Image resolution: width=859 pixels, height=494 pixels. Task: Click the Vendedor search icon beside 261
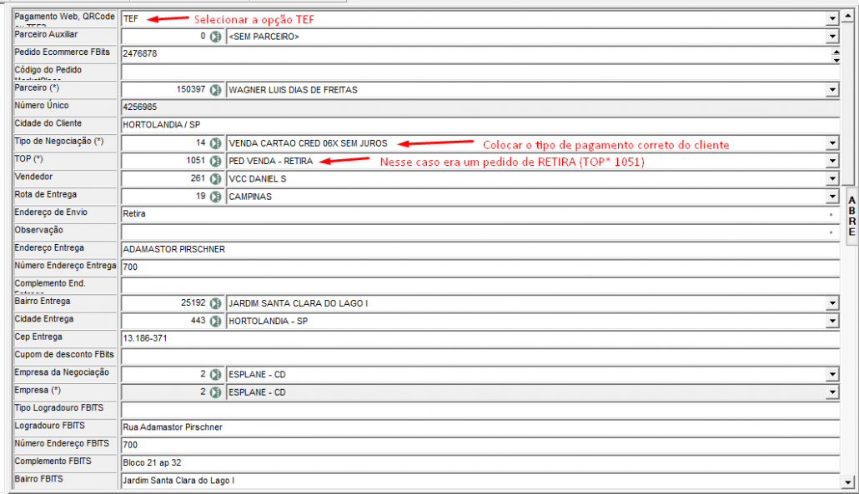point(216,178)
